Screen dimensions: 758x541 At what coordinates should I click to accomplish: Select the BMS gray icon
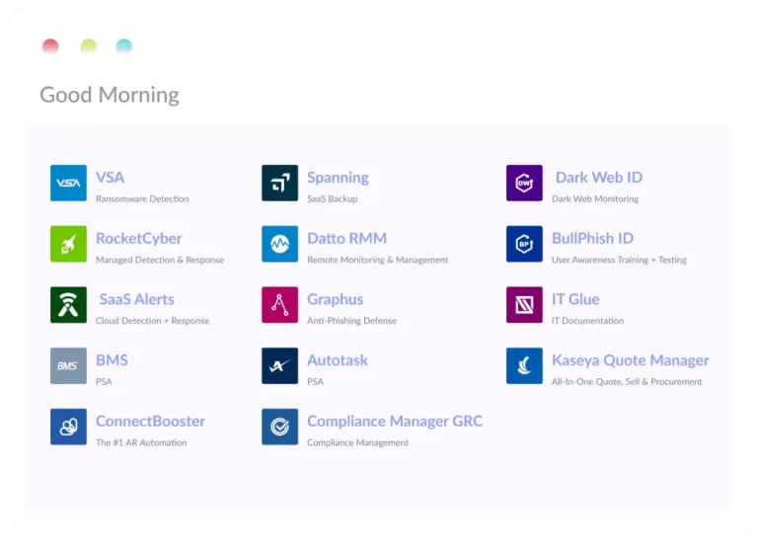[68, 365]
